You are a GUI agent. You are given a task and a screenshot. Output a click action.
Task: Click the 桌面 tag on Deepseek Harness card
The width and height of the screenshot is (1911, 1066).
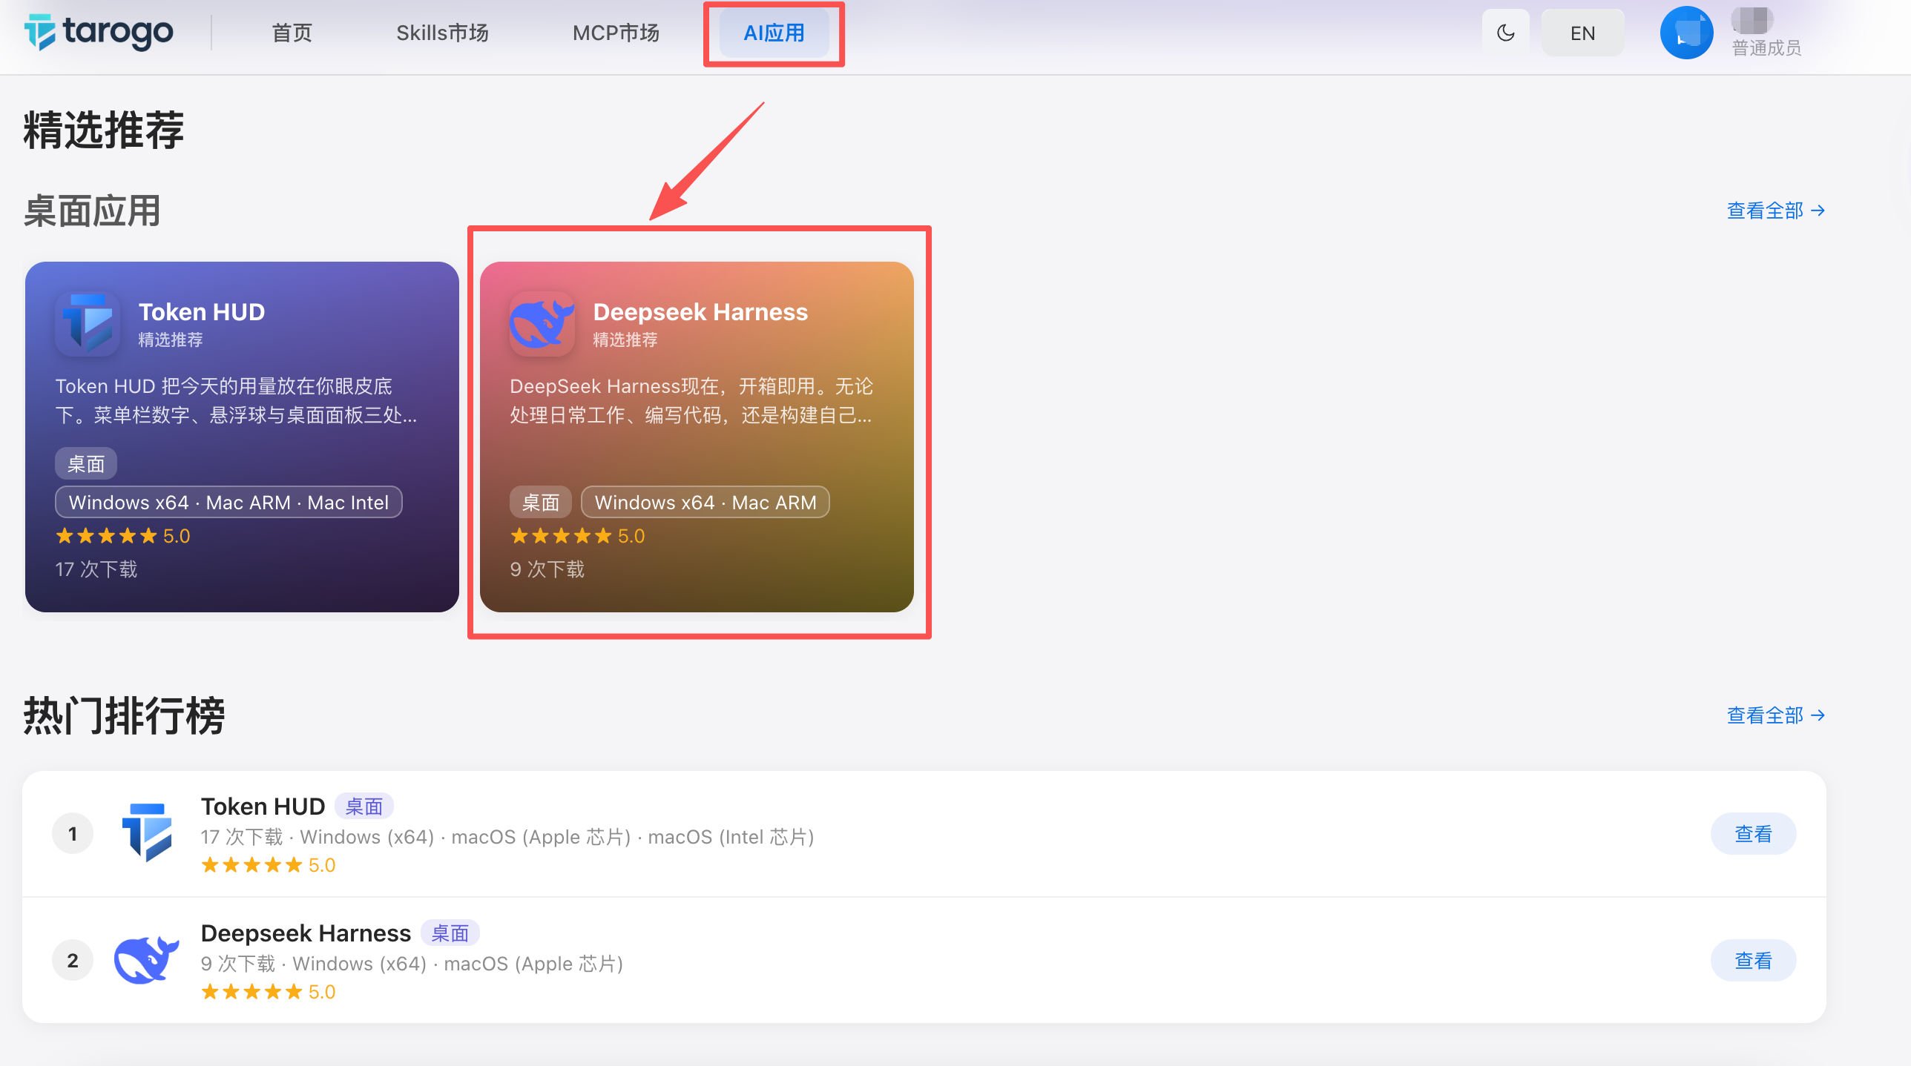[541, 503]
